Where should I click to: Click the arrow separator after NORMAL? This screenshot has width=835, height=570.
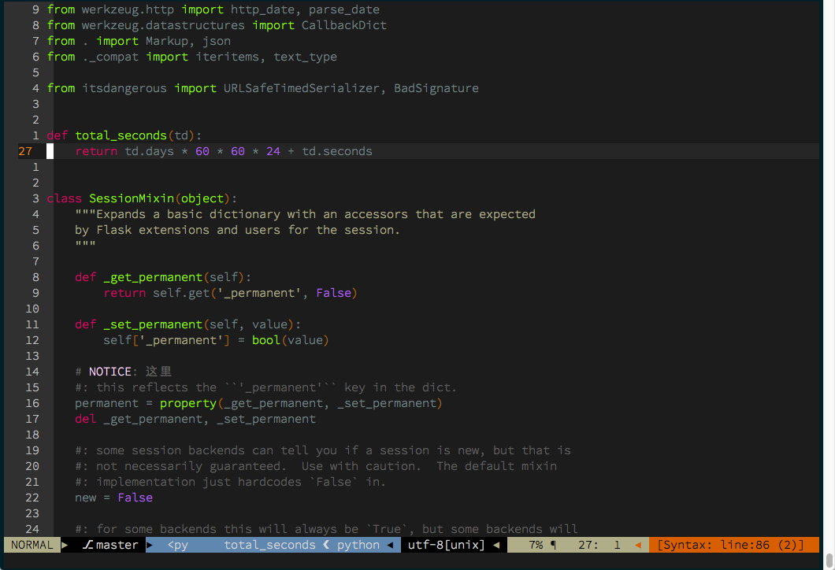pyautogui.click(x=65, y=545)
